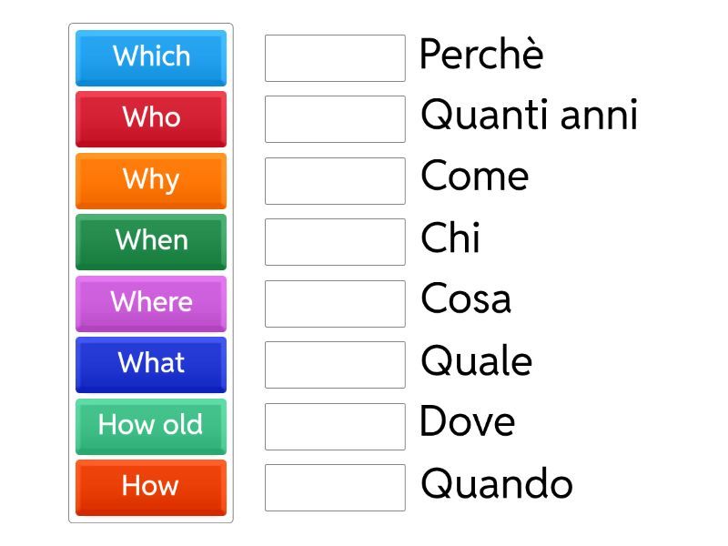Click the blank box beside Come
728x546 pixels.
[335, 181]
